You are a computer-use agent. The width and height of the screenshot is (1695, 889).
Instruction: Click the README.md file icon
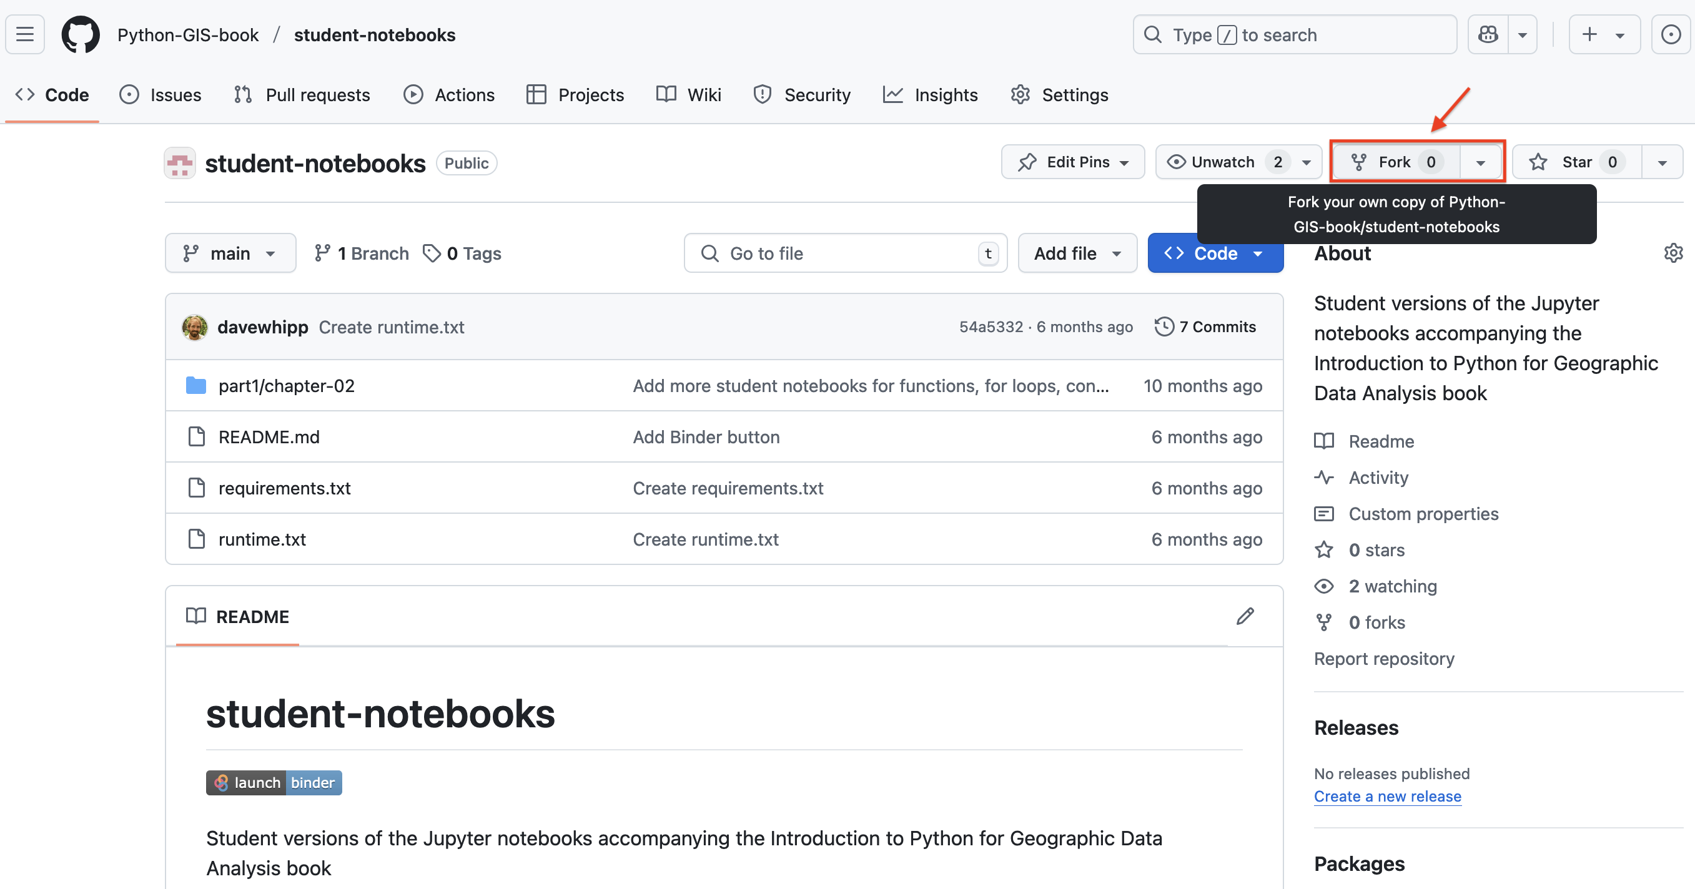pyautogui.click(x=196, y=436)
